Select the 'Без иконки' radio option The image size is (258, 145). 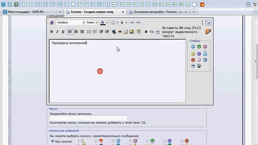coord(52,141)
